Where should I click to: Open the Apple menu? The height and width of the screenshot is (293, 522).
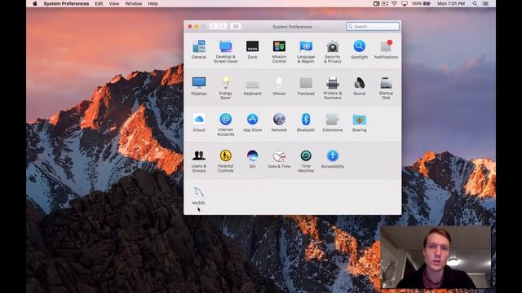pos(34,3)
